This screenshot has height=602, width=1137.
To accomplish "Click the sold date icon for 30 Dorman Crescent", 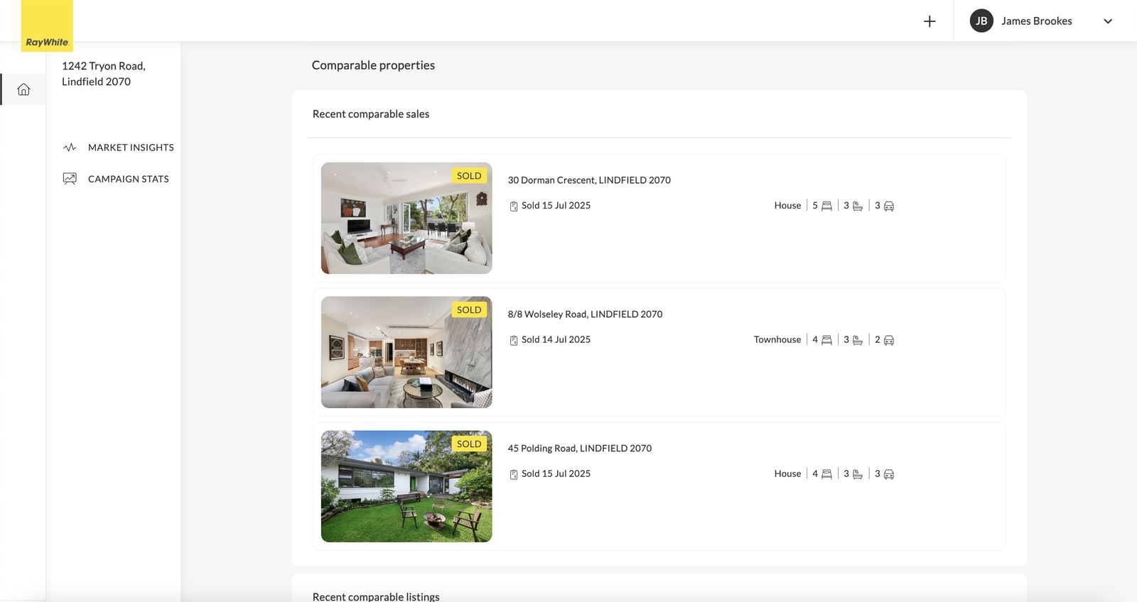I will pos(514,206).
